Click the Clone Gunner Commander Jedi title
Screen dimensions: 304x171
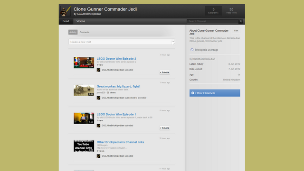click(105, 9)
